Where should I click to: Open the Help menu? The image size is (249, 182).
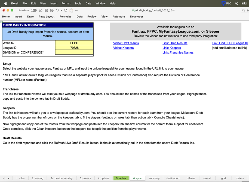coord(112,3)
